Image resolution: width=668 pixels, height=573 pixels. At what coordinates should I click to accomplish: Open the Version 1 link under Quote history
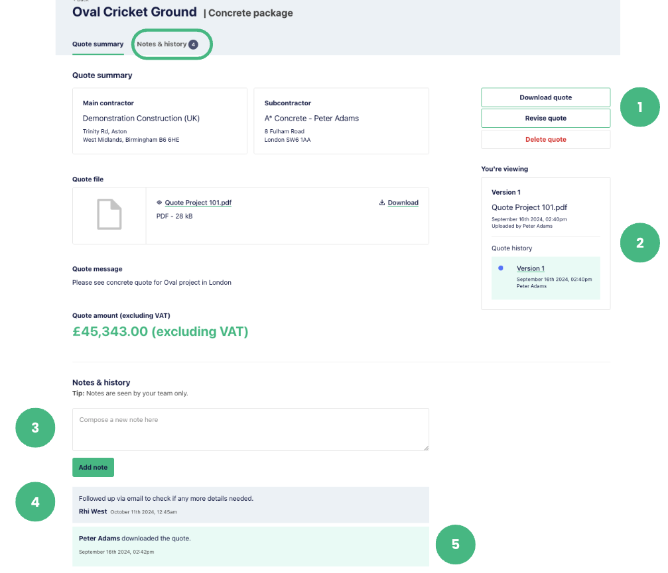531,268
